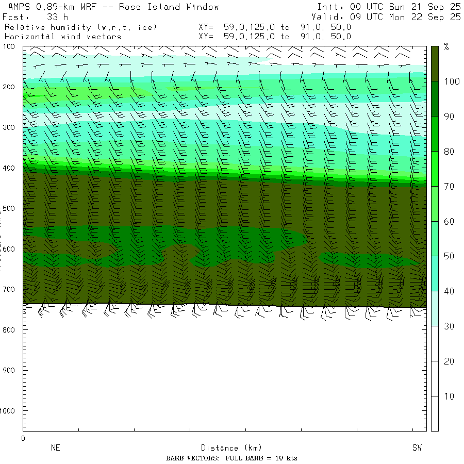This screenshot has height=464, width=464.
Task: Click the distance axis origin label 0
Action: (x=23, y=439)
